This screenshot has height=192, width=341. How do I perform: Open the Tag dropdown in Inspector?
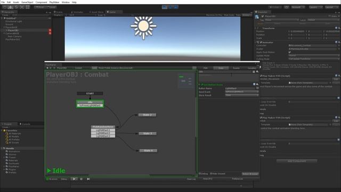282,20
